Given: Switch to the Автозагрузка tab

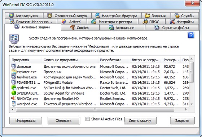Looking at the screenshot, I should pos(24,16).
